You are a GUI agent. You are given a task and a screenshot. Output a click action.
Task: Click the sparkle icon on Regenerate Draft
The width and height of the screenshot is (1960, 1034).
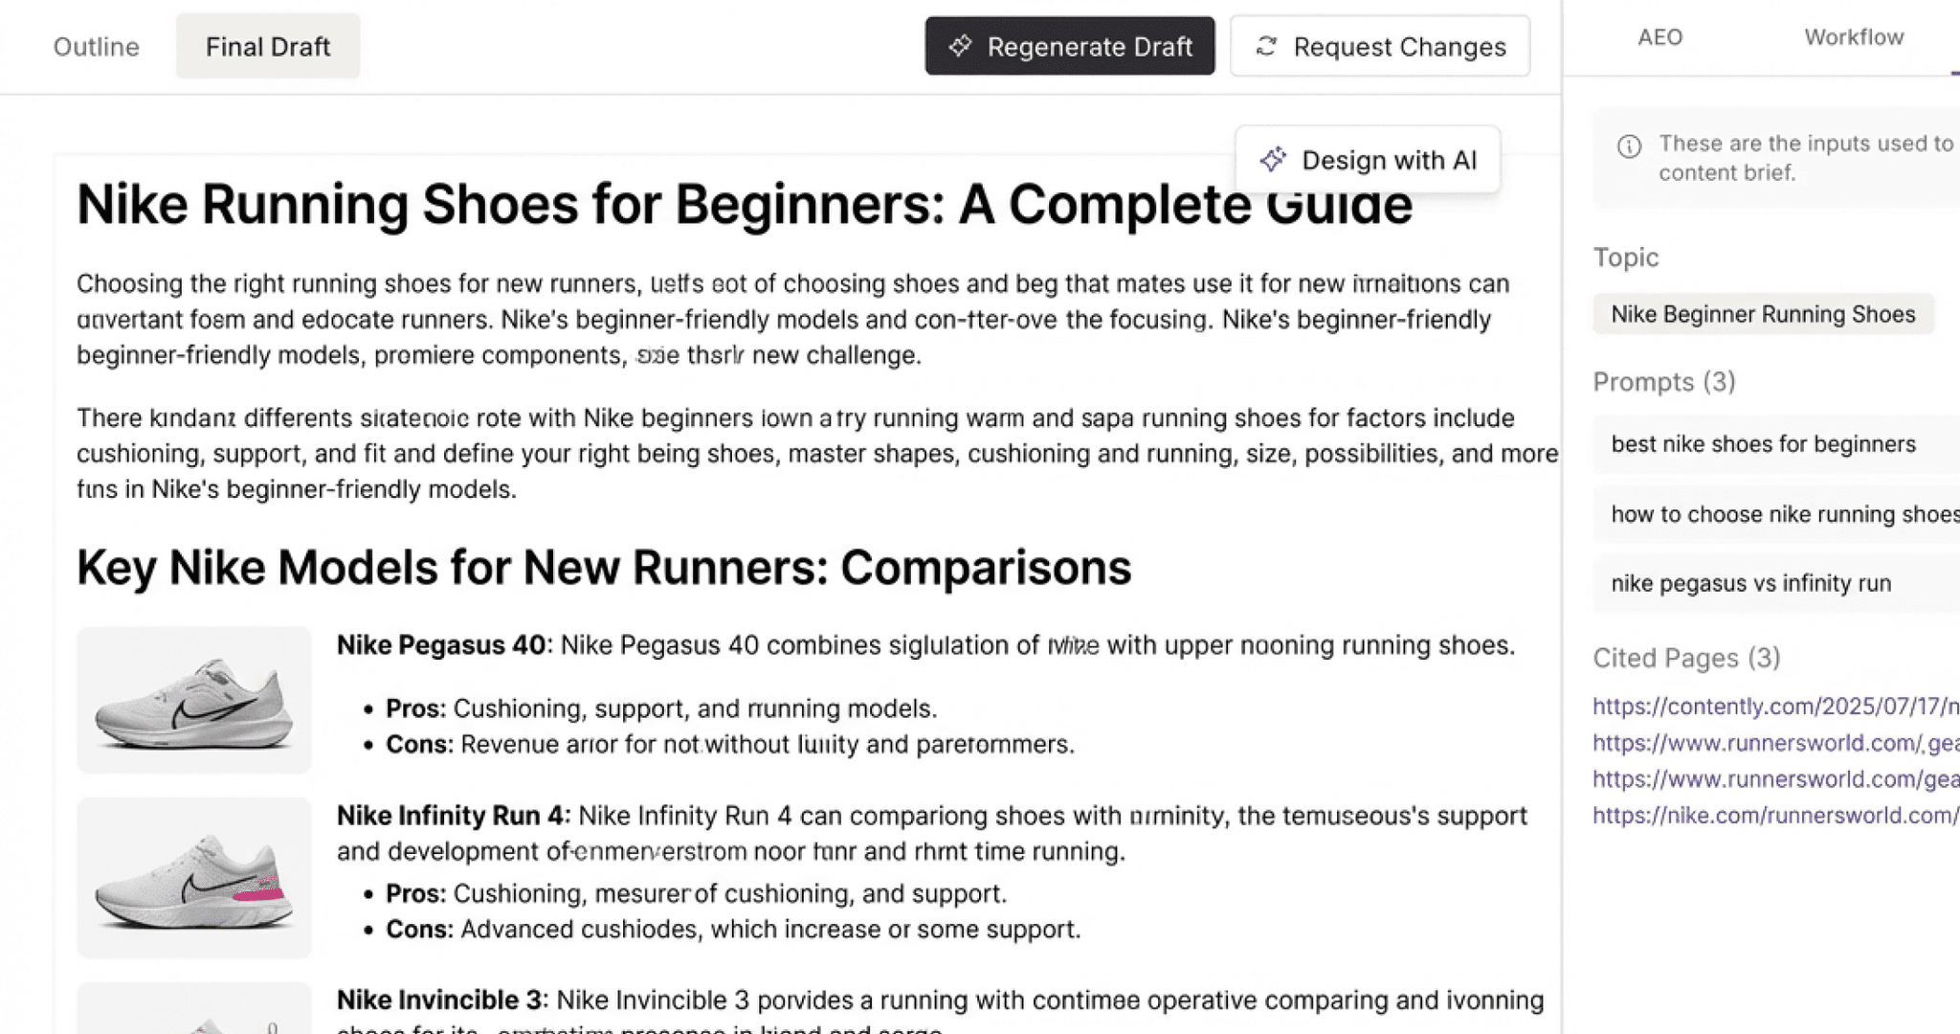pos(961,46)
